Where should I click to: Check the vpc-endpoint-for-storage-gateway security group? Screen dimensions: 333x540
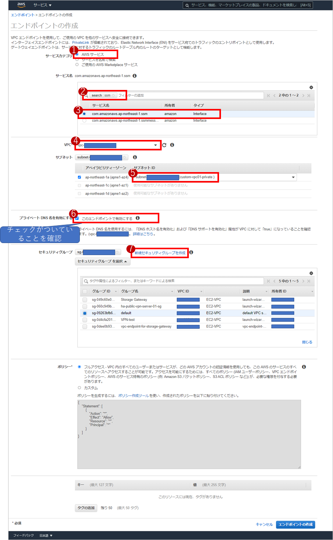point(85,327)
